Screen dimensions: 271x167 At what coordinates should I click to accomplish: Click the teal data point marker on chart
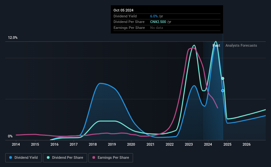click(223, 79)
